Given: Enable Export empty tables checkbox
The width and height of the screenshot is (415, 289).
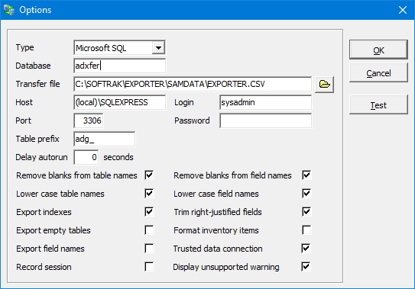Looking at the screenshot, I should pyautogui.click(x=149, y=230).
